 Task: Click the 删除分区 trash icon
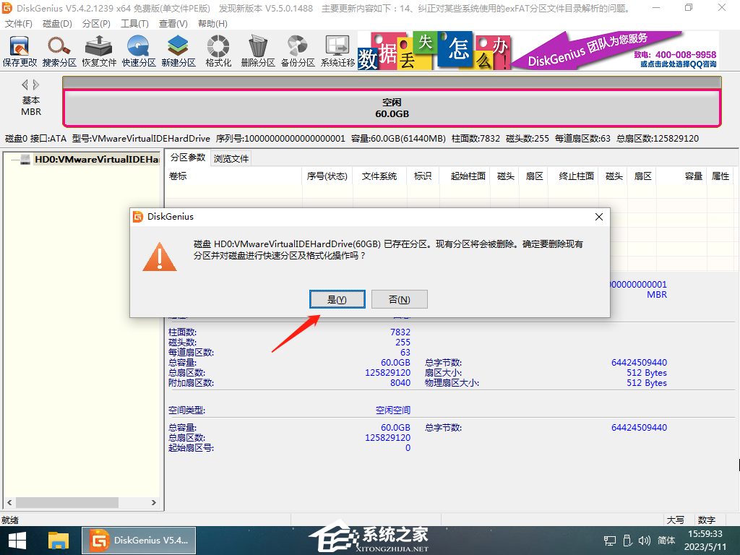pos(258,51)
